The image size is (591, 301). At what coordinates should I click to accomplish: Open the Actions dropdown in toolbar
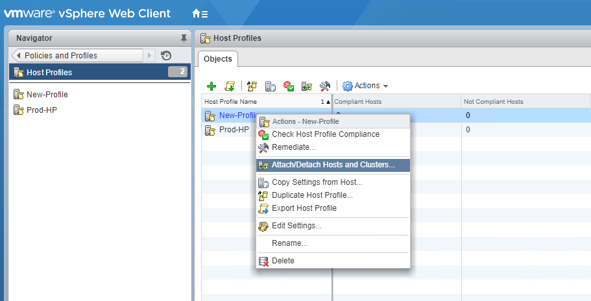pyautogui.click(x=365, y=86)
